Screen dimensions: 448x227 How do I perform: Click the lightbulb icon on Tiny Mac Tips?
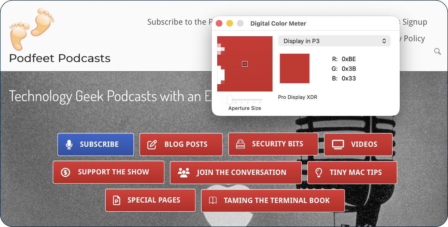319,172
